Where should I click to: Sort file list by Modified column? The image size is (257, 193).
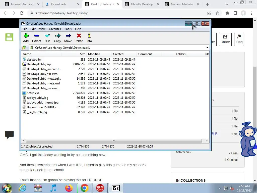(x=99, y=54)
